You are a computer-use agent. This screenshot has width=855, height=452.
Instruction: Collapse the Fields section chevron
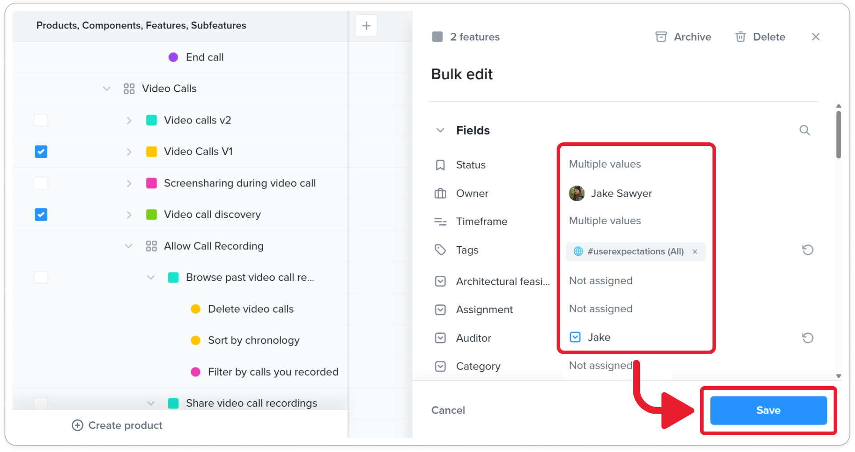440,130
